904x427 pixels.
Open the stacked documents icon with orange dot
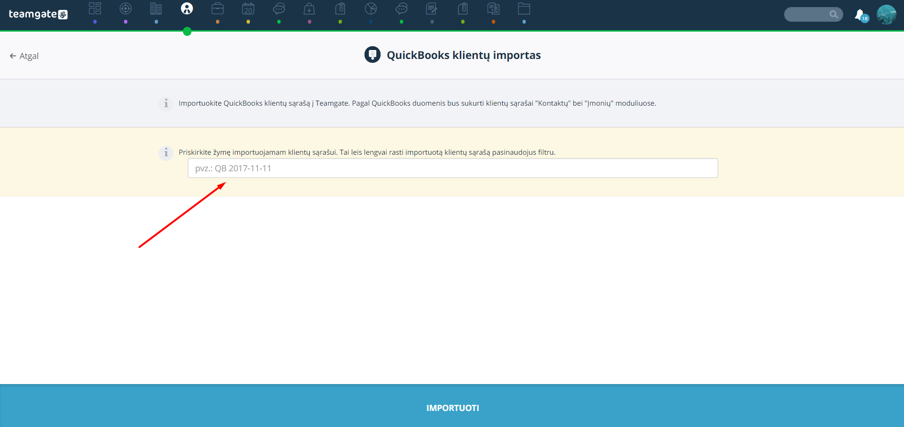(493, 8)
